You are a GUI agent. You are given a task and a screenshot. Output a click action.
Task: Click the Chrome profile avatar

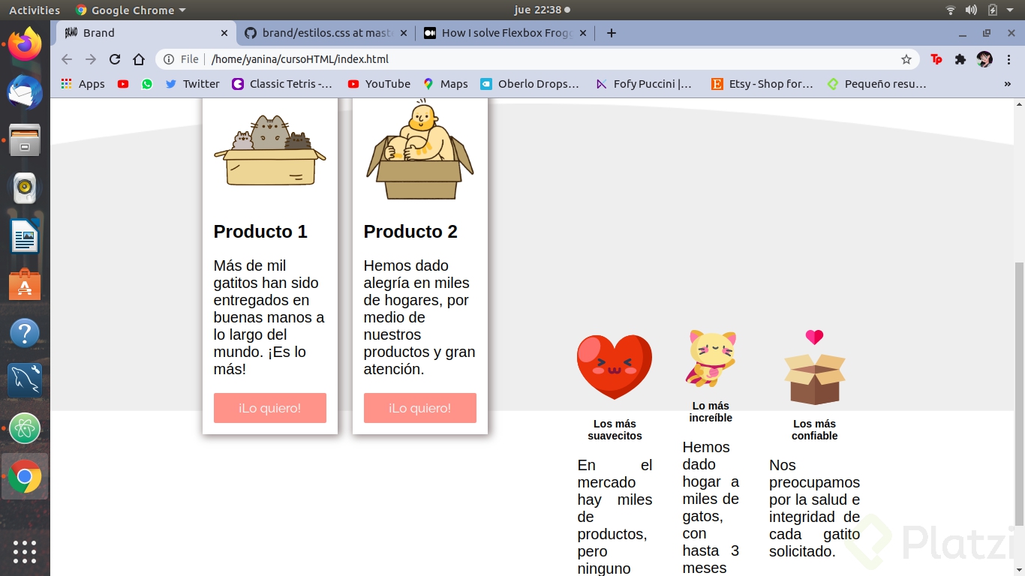984,58
